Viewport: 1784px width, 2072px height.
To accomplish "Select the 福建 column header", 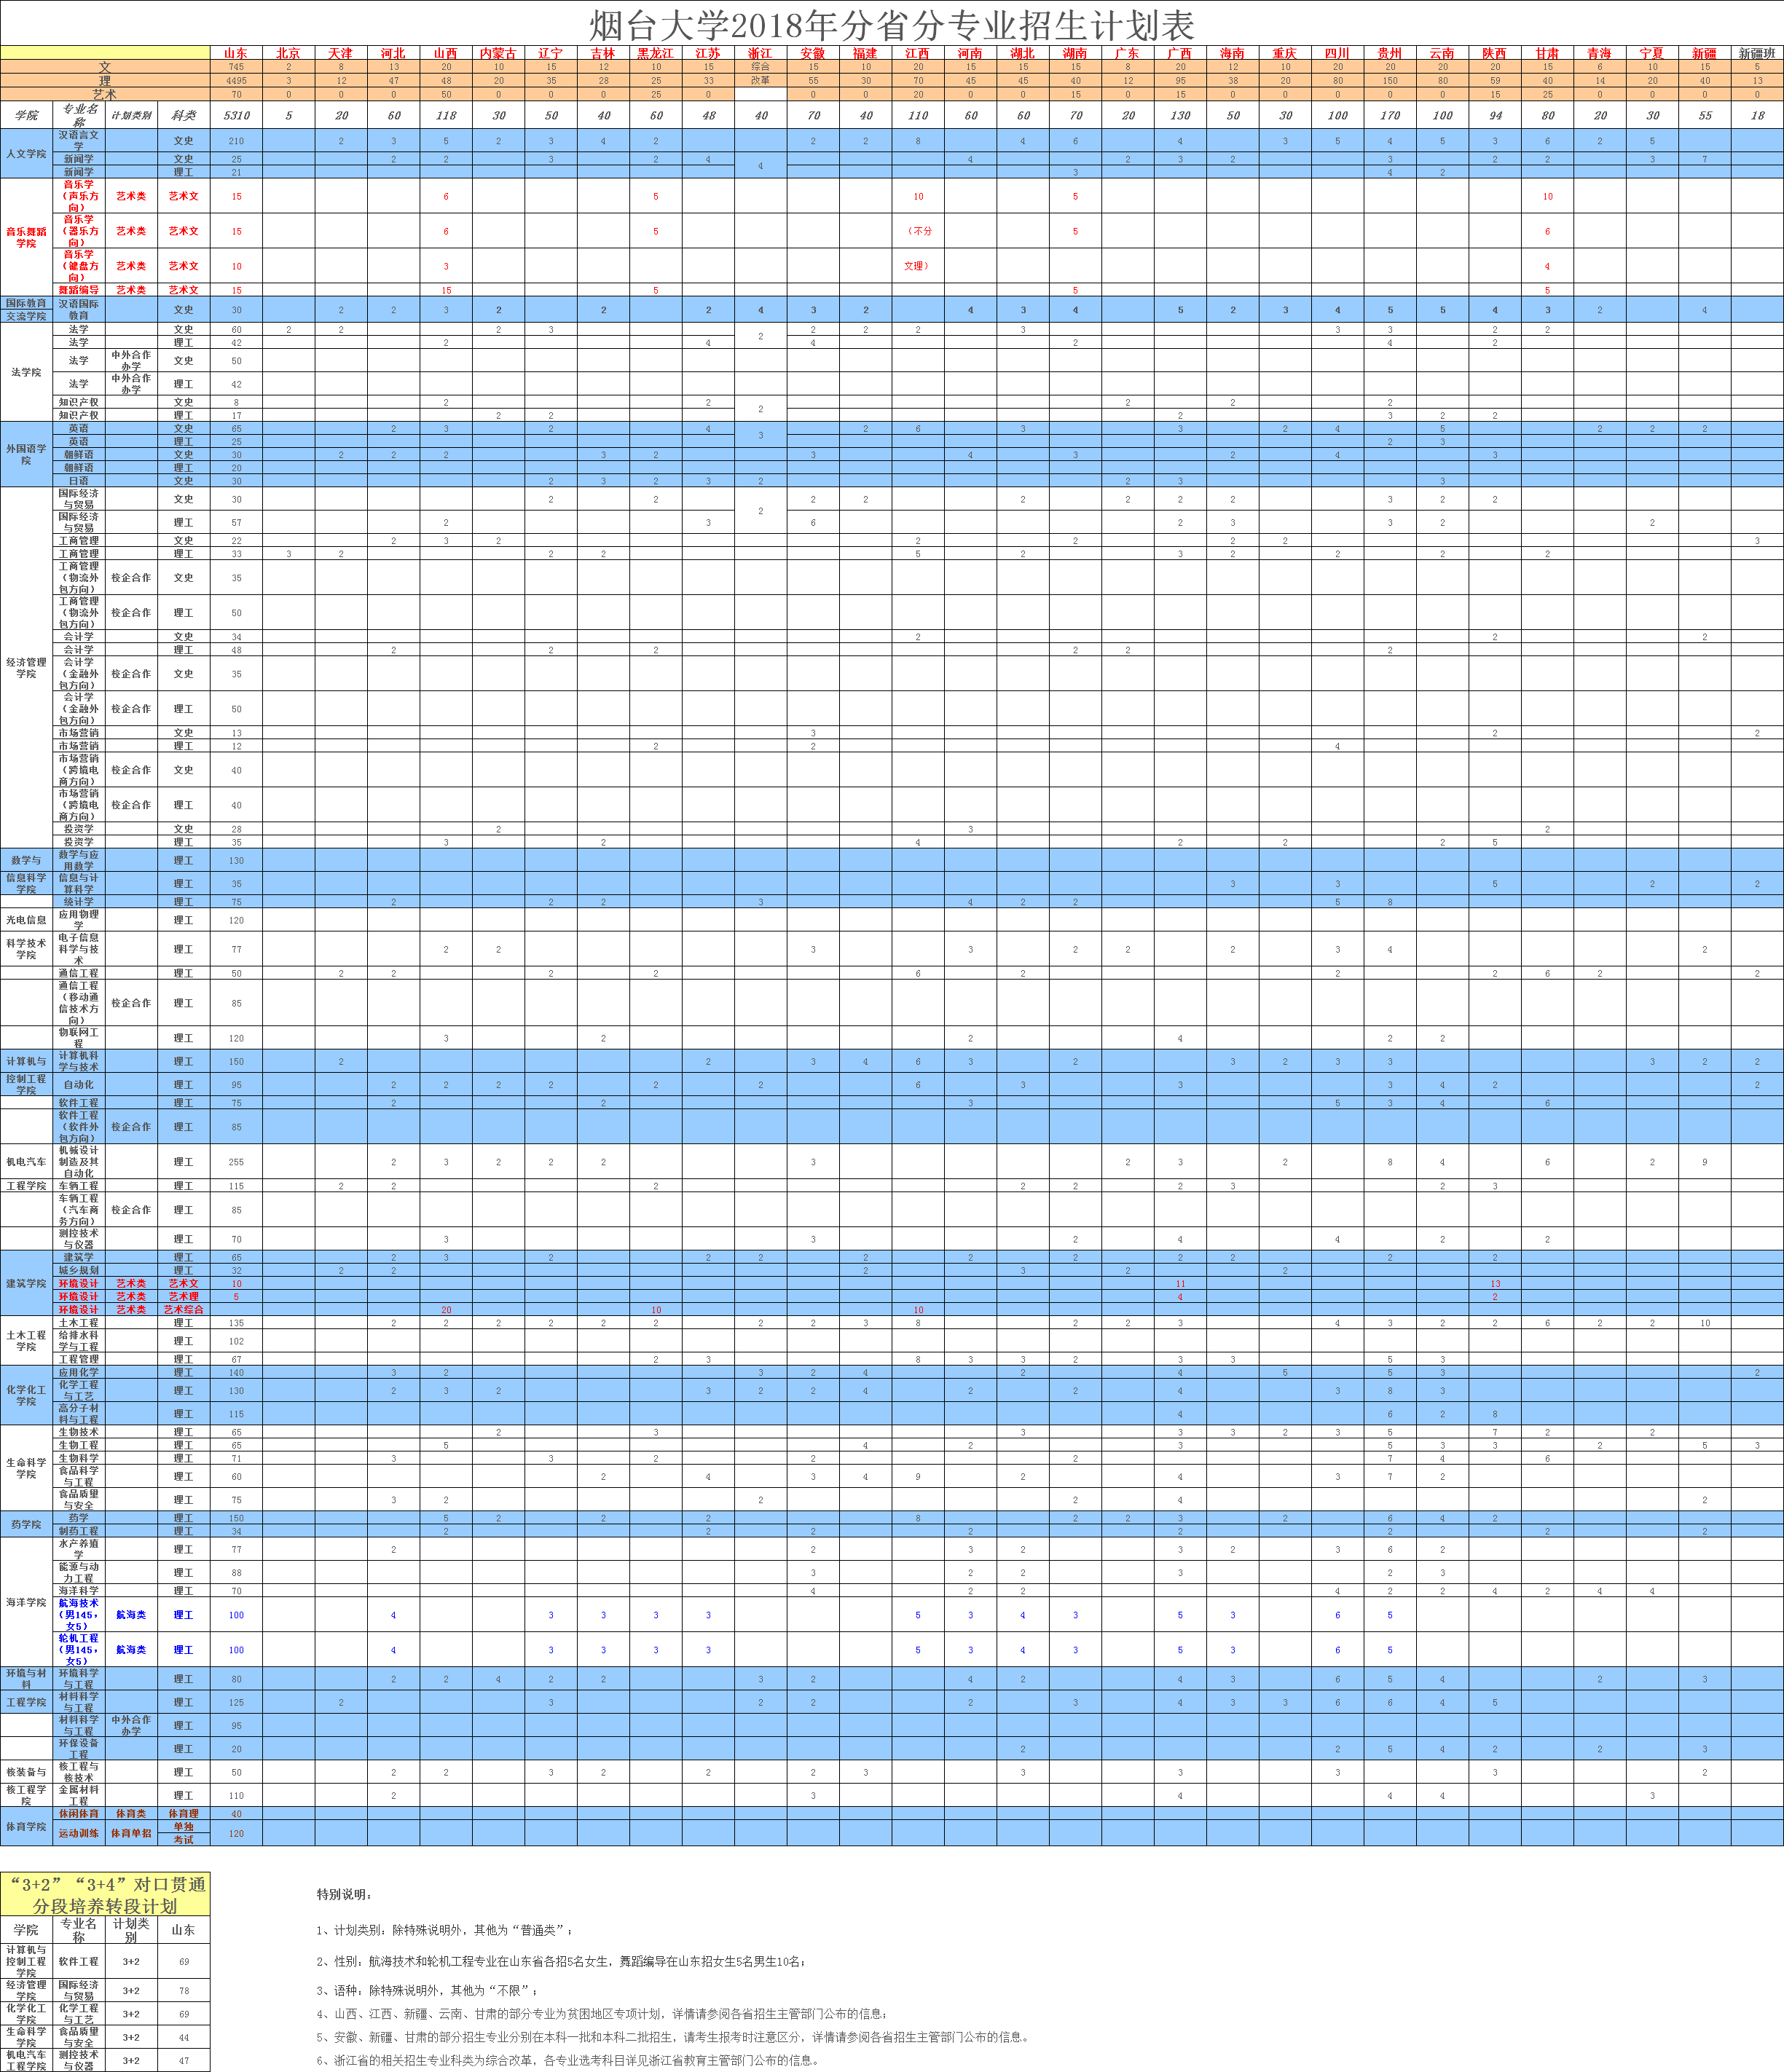I will tap(865, 53).
